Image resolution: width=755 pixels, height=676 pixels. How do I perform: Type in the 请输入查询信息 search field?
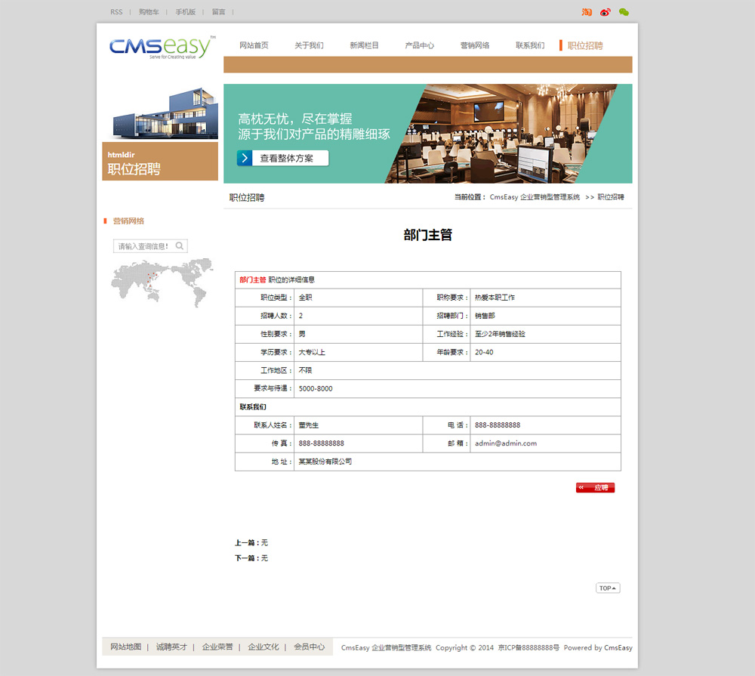tap(143, 246)
